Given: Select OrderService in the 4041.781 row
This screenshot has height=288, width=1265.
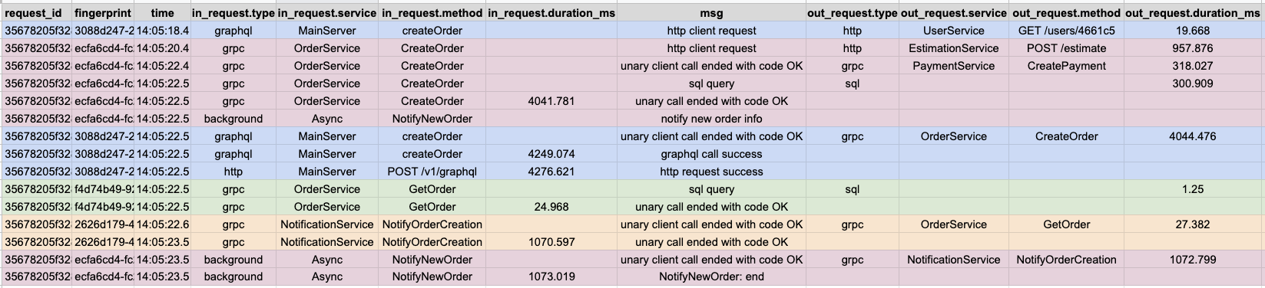Looking at the screenshot, I should 327,101.
